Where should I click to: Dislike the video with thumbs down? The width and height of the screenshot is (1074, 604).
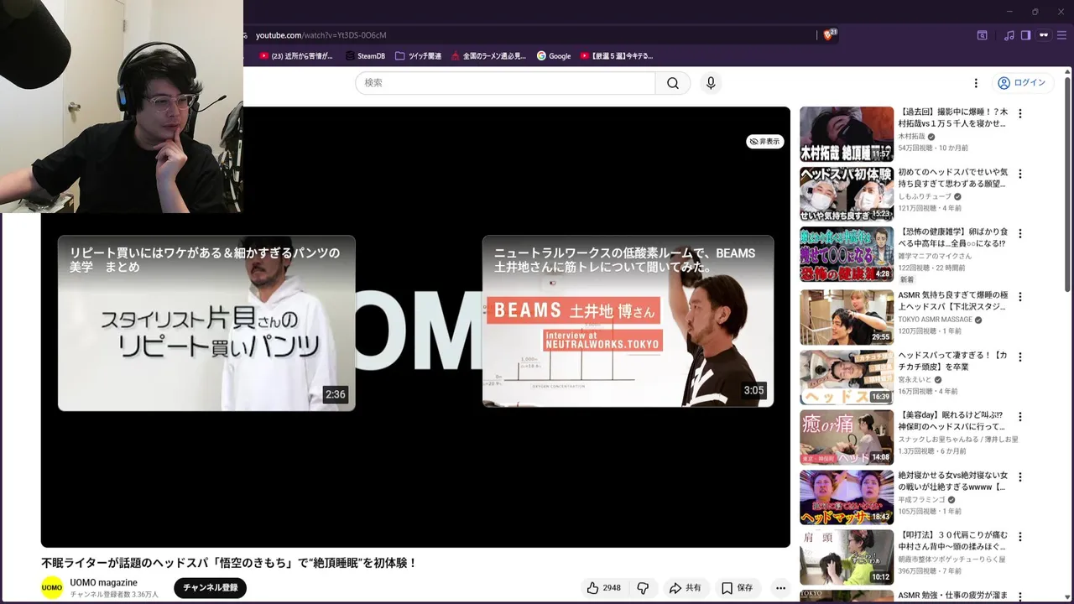click(644, 588)
